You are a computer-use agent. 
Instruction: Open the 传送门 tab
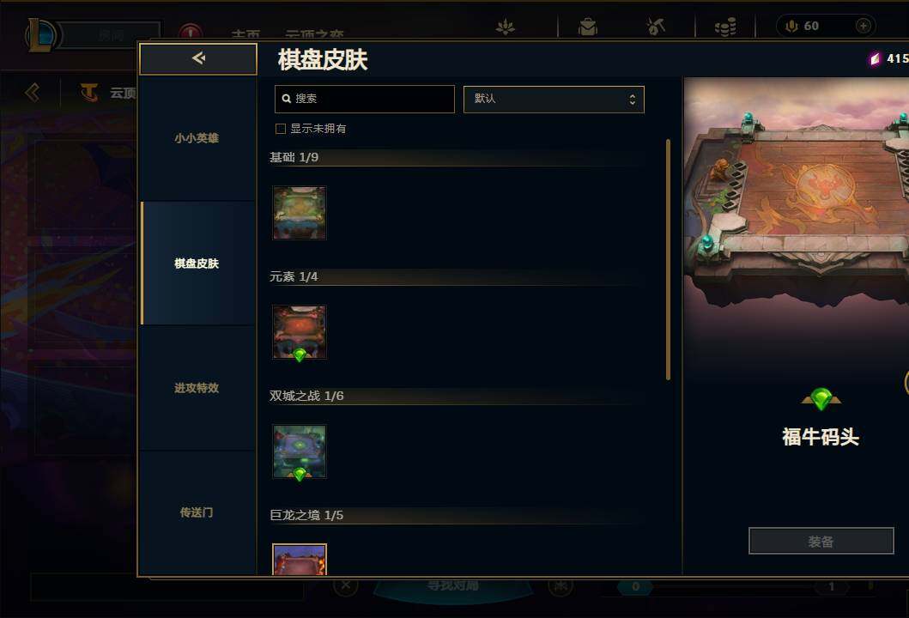197,512
